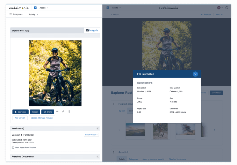Screen dimensions: 237x165
Task: Click the eudaimonia logo in left panel
Action: (x=19, y=8)
